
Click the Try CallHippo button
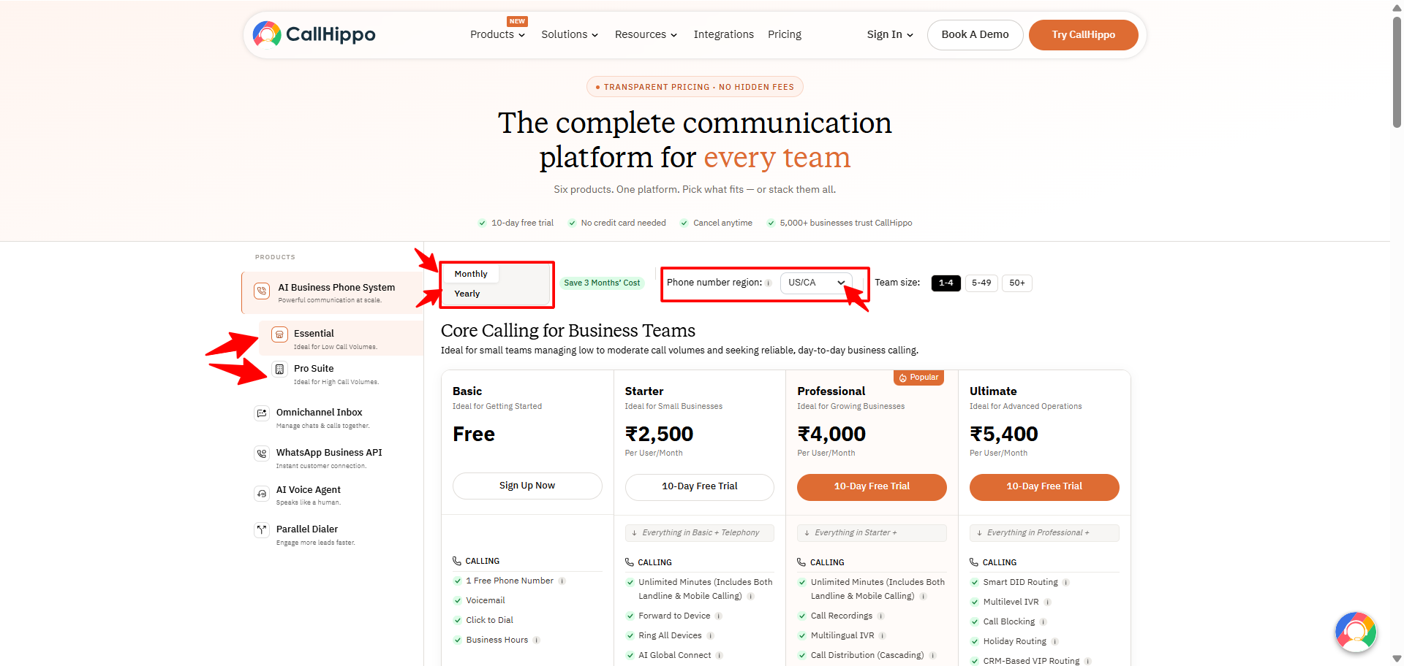1083,34
